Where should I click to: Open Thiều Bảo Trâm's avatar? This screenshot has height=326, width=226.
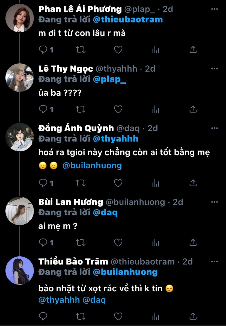tap(20, 271)
